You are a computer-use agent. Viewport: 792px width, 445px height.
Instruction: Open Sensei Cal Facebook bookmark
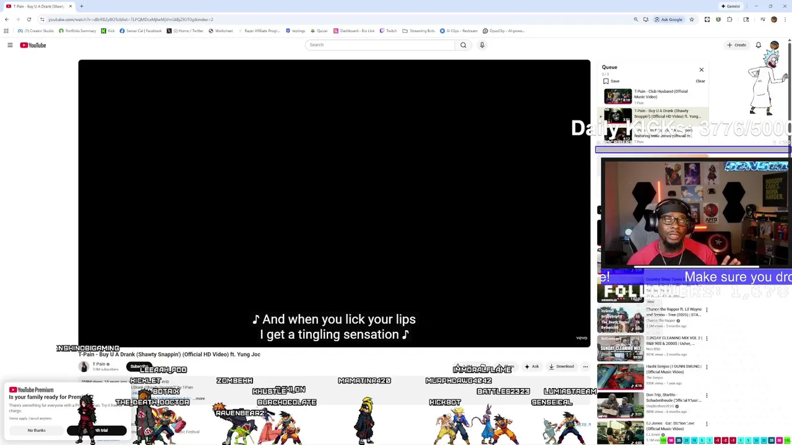point(140,31)
